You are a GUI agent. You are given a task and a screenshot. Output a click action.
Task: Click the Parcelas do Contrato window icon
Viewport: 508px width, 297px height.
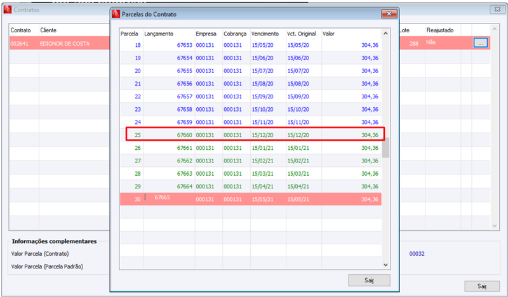[116, 14]
